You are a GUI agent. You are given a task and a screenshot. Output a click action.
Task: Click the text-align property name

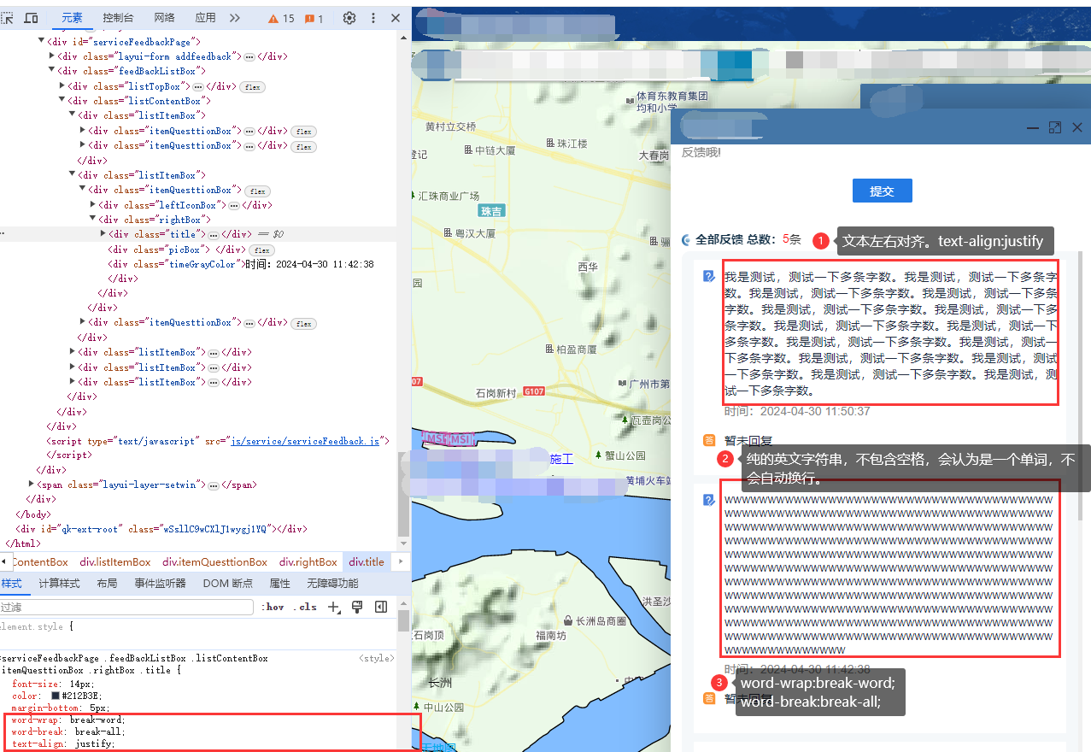(x=38, y=744)
